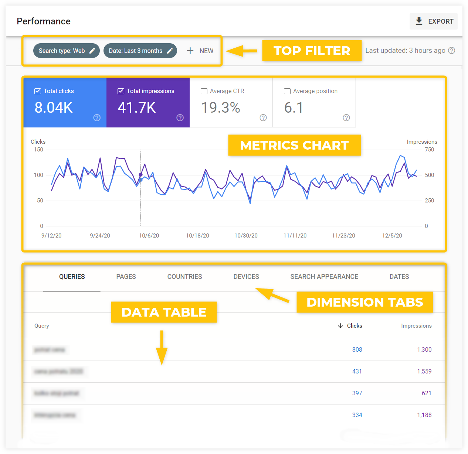Select the Search Appearance tab
468x454 pixels.
point(324,277)
